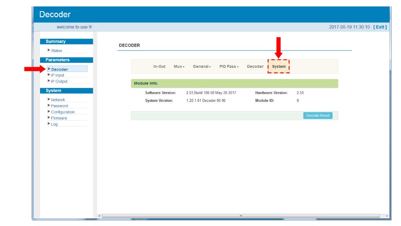
Task: Go to IP Output settings
Action: [59, 81]
